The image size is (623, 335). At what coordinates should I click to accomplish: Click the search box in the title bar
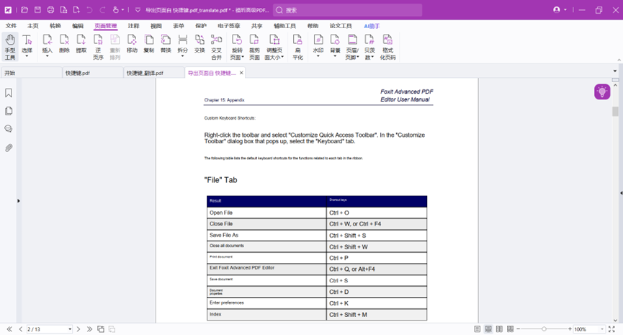click(x=347, y=10)
